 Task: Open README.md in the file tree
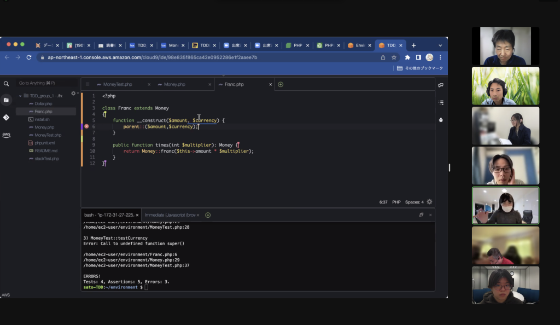click(46, 150)
